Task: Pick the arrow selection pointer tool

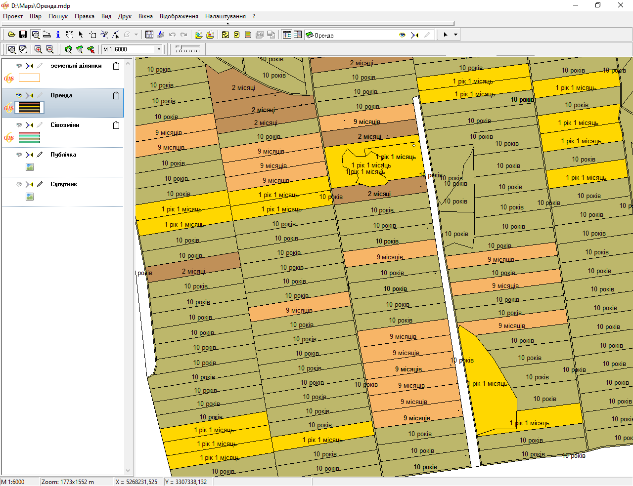Action: coord(81,35)
